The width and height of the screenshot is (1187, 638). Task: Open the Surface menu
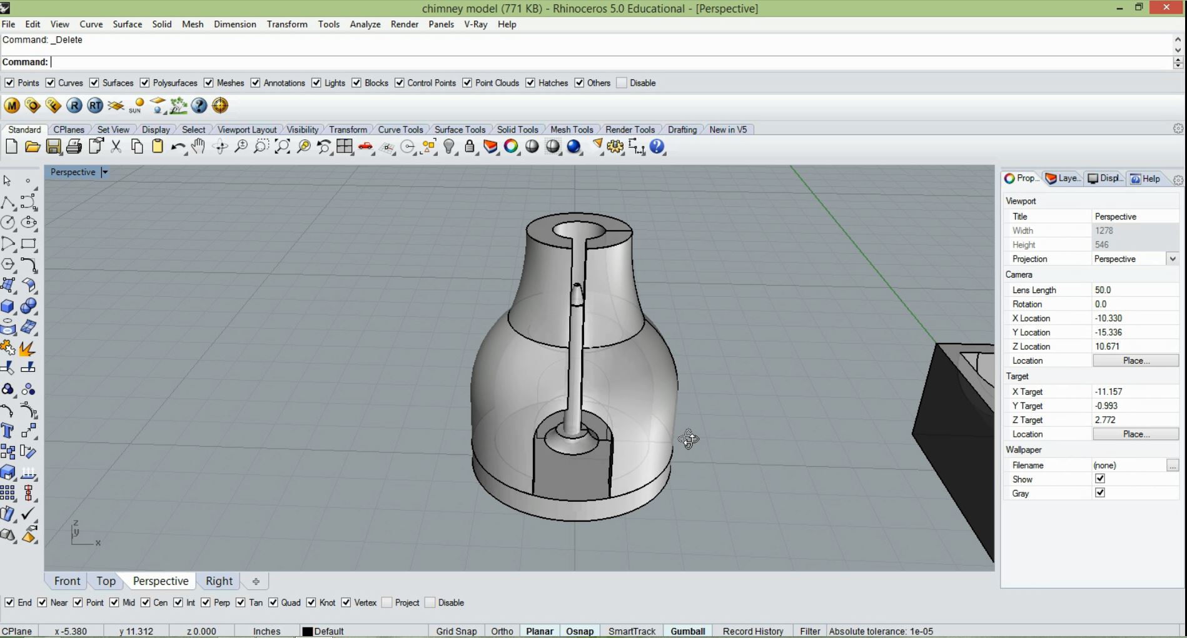click(127, 24)
